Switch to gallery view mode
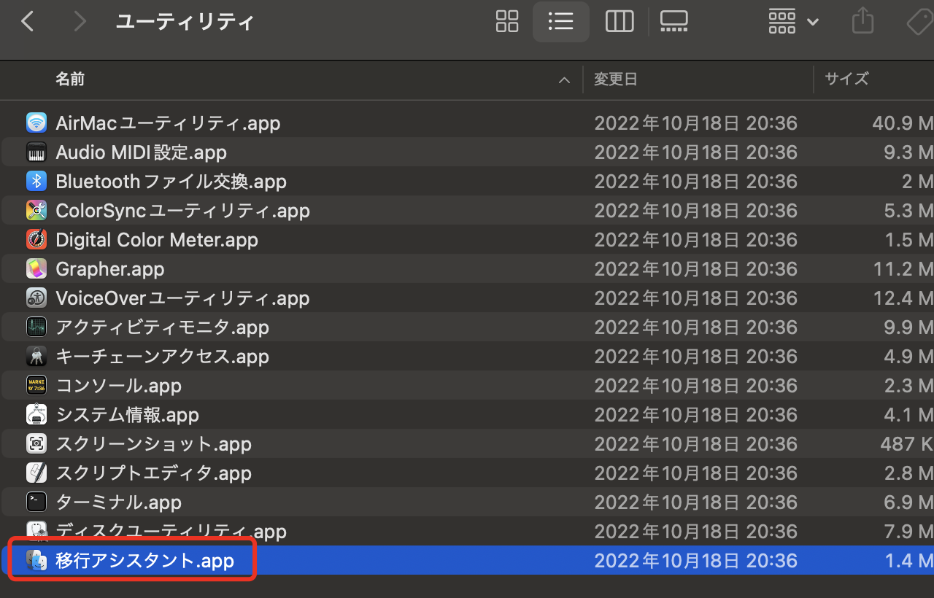934x598 pixels. [673, 21]
